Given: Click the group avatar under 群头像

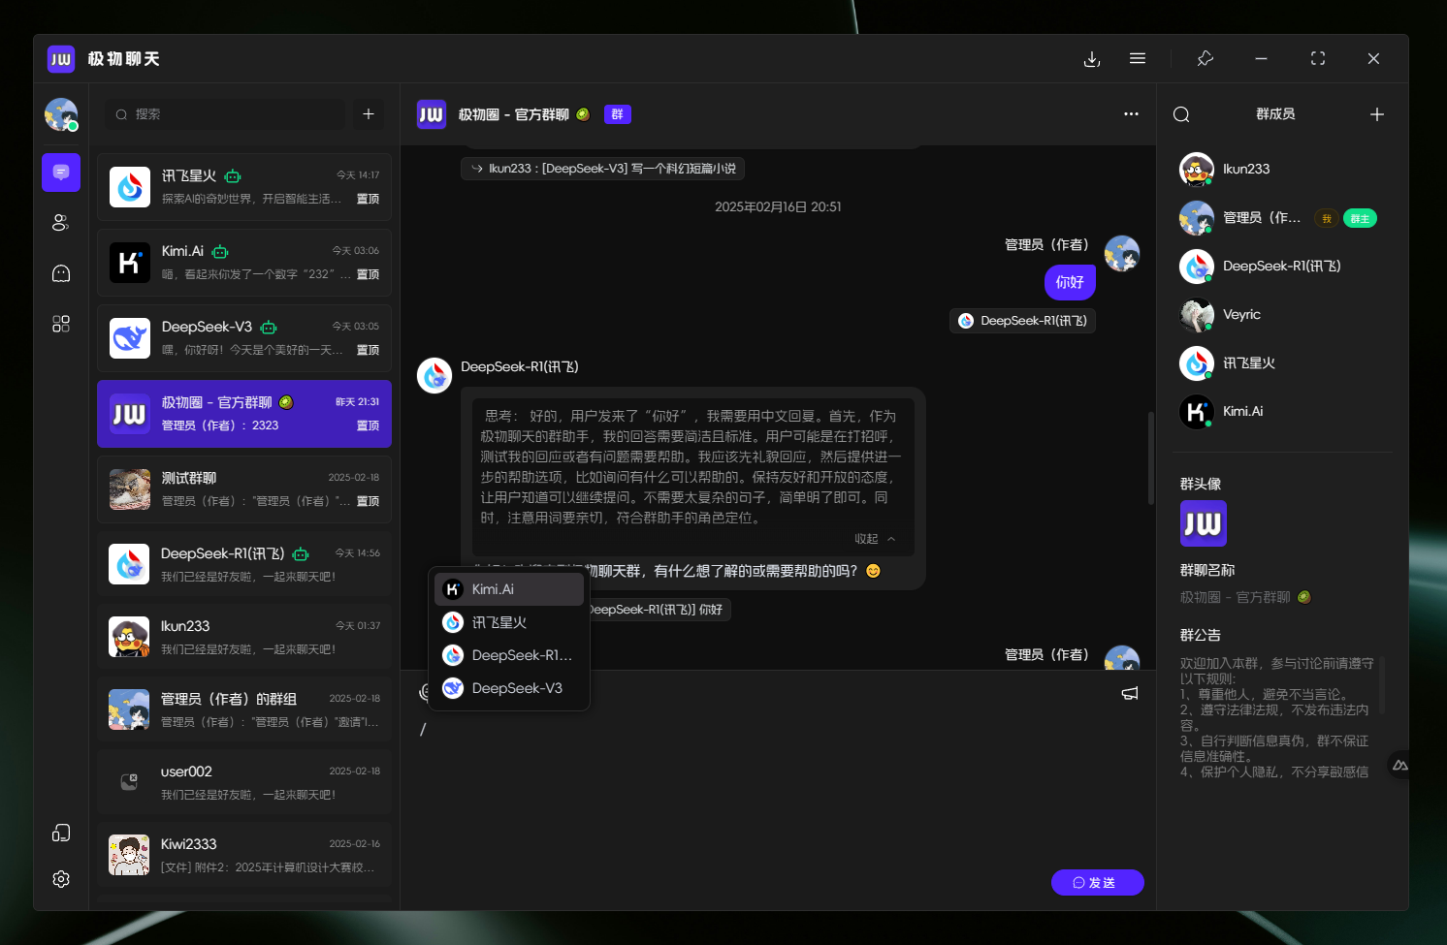Looking at the screenshot, I should pyautogui.click(x=1204, y=523).
